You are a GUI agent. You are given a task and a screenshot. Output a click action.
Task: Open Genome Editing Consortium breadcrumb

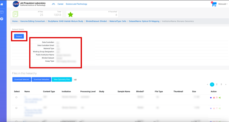coord(33,21)
